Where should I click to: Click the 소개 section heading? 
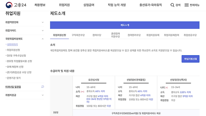click(53, 45)
